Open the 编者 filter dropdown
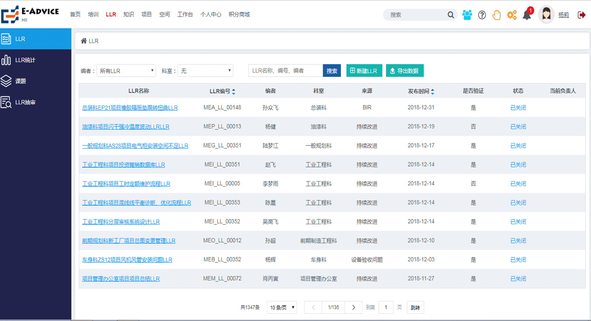The width and height of the screenshot is (591, 321). point(126,70)
